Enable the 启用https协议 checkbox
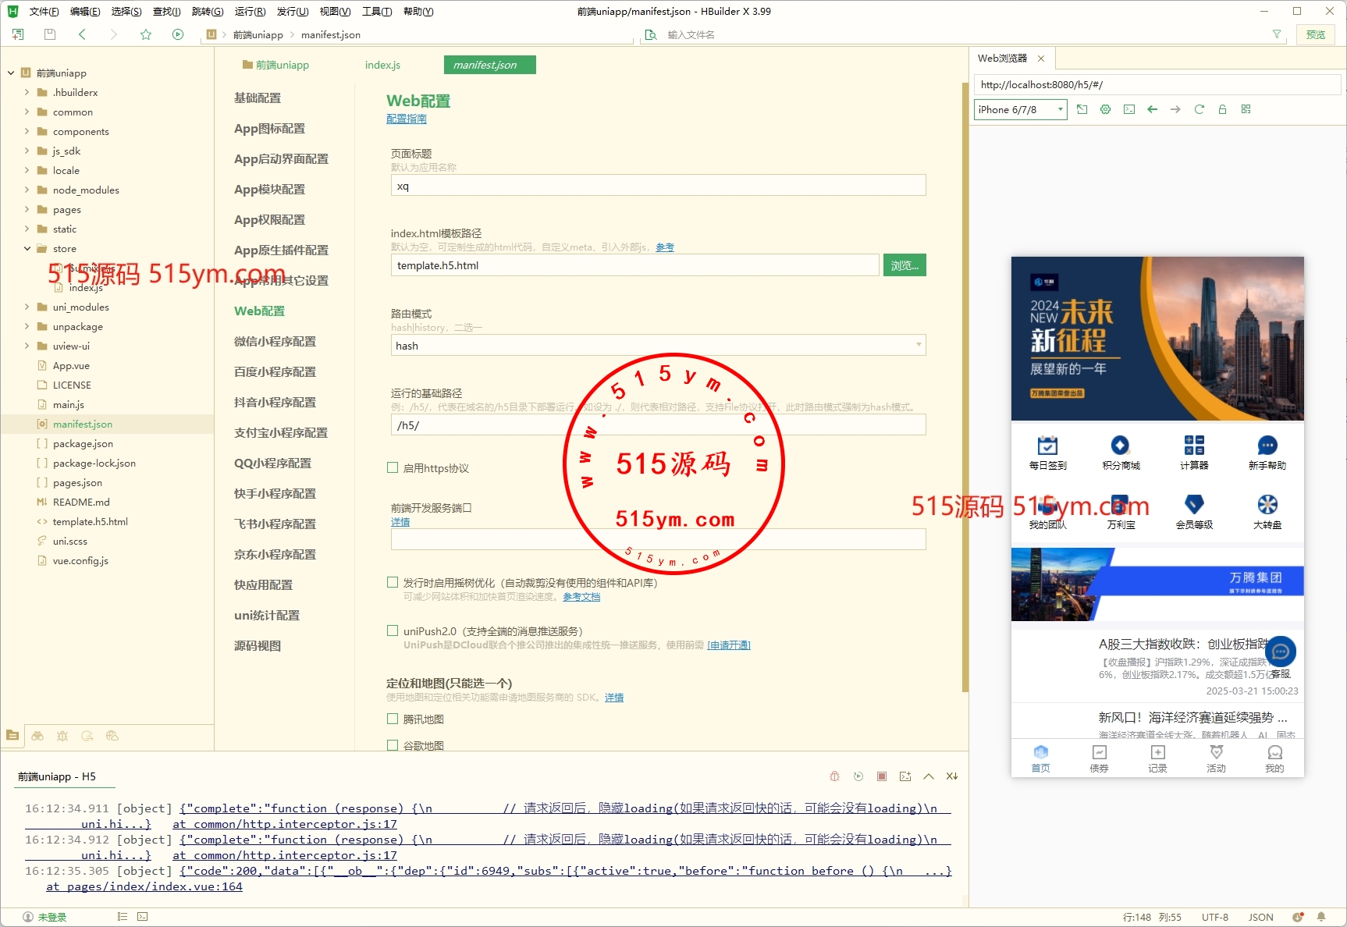This screenshot has height=927, width=1347. tap(393, 468)
